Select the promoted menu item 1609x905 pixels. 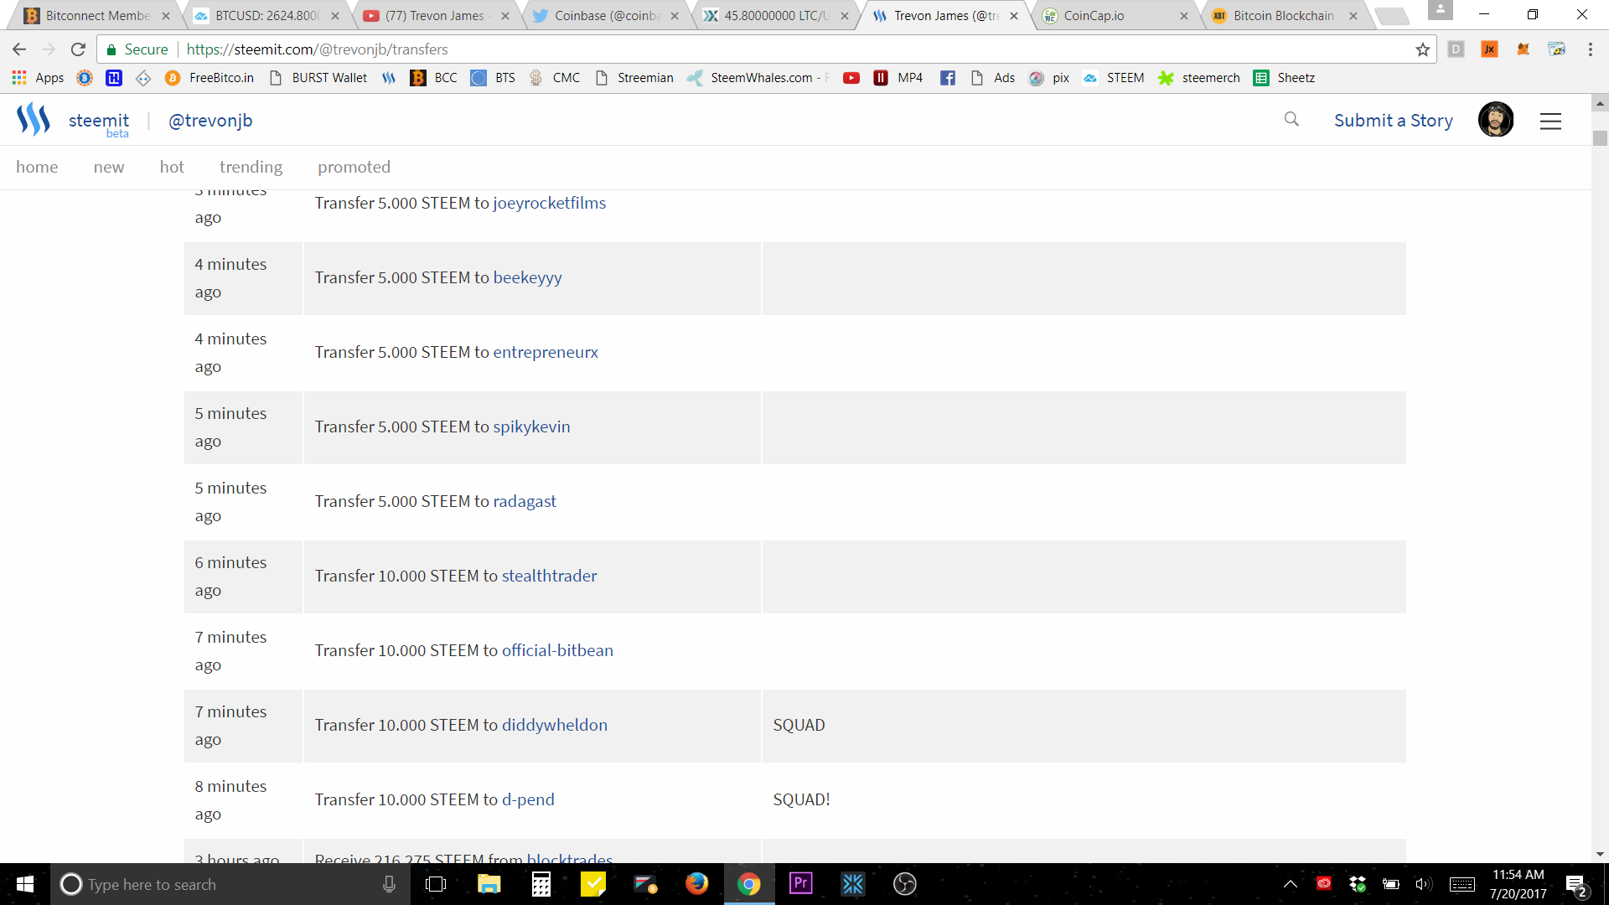[x=354, y=167]
